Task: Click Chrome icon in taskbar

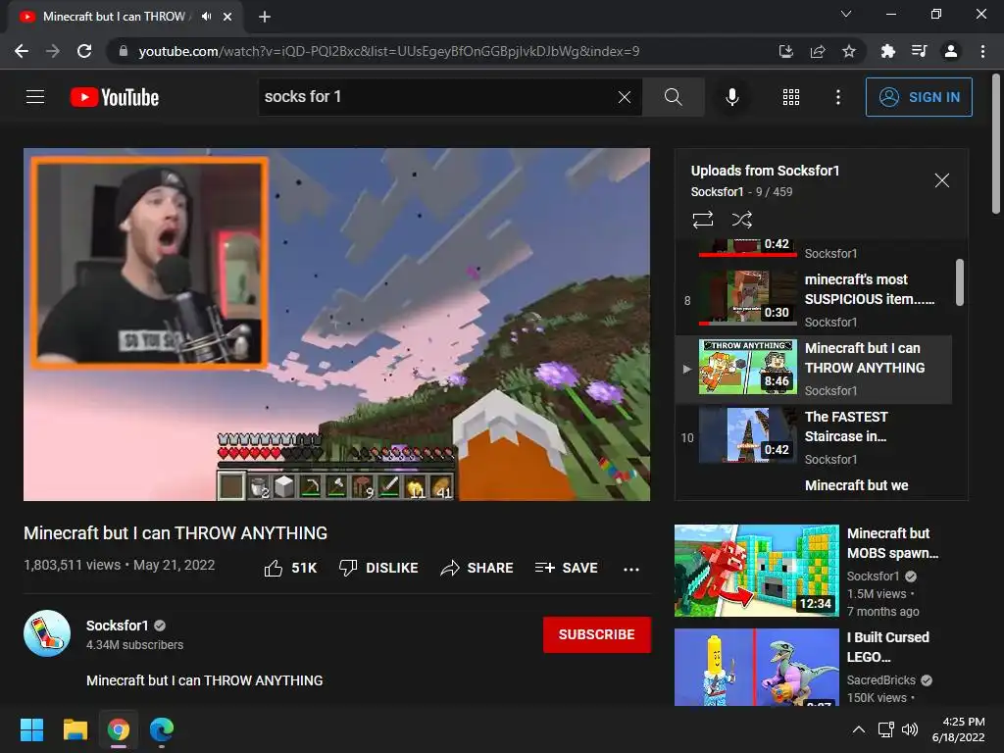Action: 119,729
